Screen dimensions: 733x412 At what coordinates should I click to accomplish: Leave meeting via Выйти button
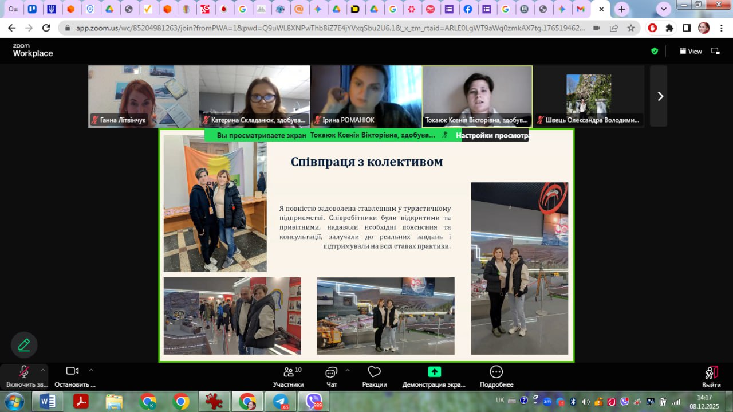point(711,376)
